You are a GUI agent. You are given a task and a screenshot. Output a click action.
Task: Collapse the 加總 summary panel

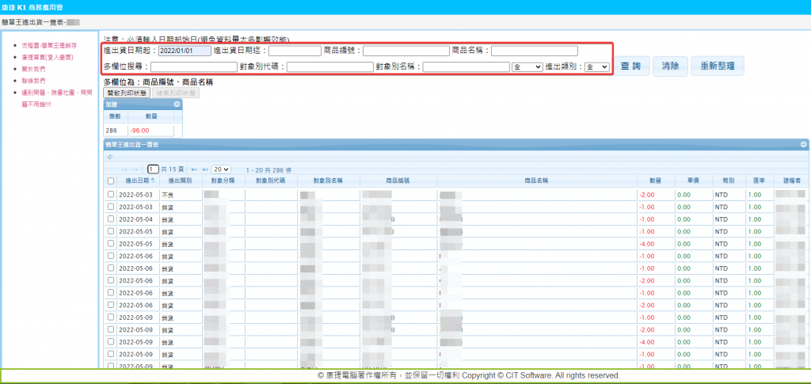coord(177,104)
